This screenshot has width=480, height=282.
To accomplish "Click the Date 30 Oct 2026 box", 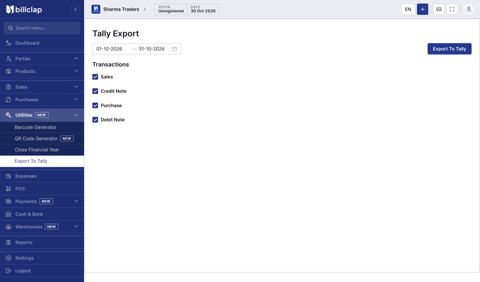I will (203, 9).
